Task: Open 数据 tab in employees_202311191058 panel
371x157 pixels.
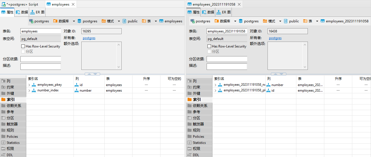Action: pos(208,12)
